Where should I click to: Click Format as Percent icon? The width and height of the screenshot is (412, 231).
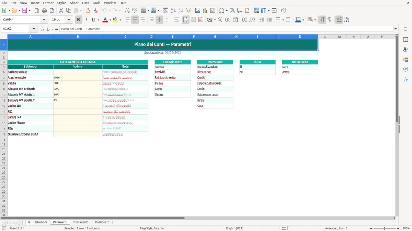[220, 20]
